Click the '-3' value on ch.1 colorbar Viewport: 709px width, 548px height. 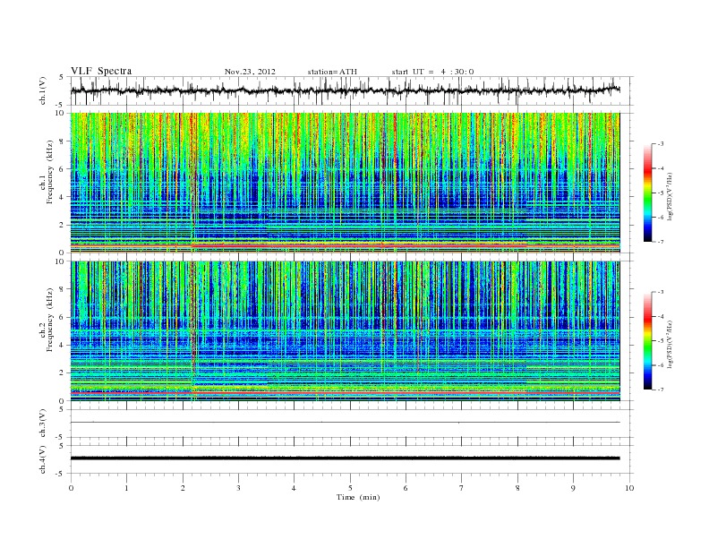click(x=660, y=144)
